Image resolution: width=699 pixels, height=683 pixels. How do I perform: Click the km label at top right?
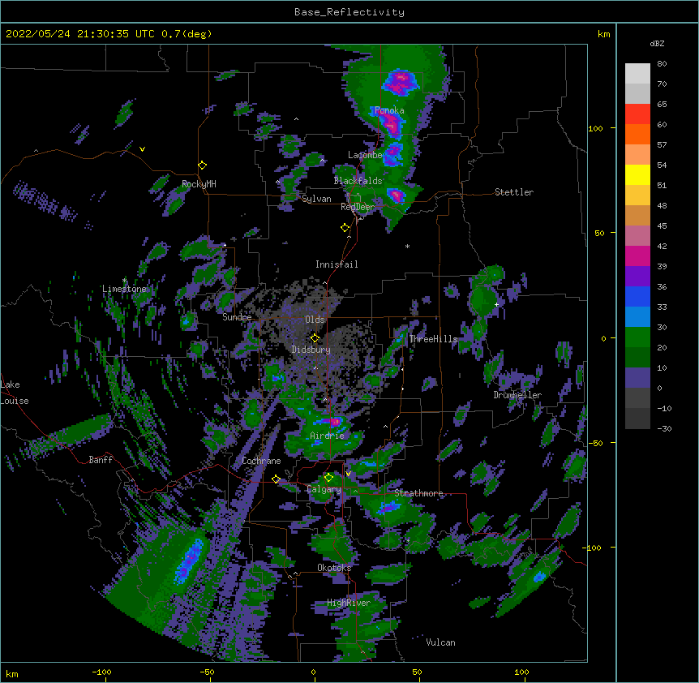tap(604, 34)
